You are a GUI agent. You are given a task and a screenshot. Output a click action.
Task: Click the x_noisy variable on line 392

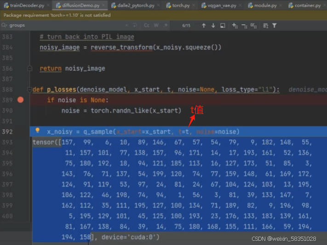point(60,132)
